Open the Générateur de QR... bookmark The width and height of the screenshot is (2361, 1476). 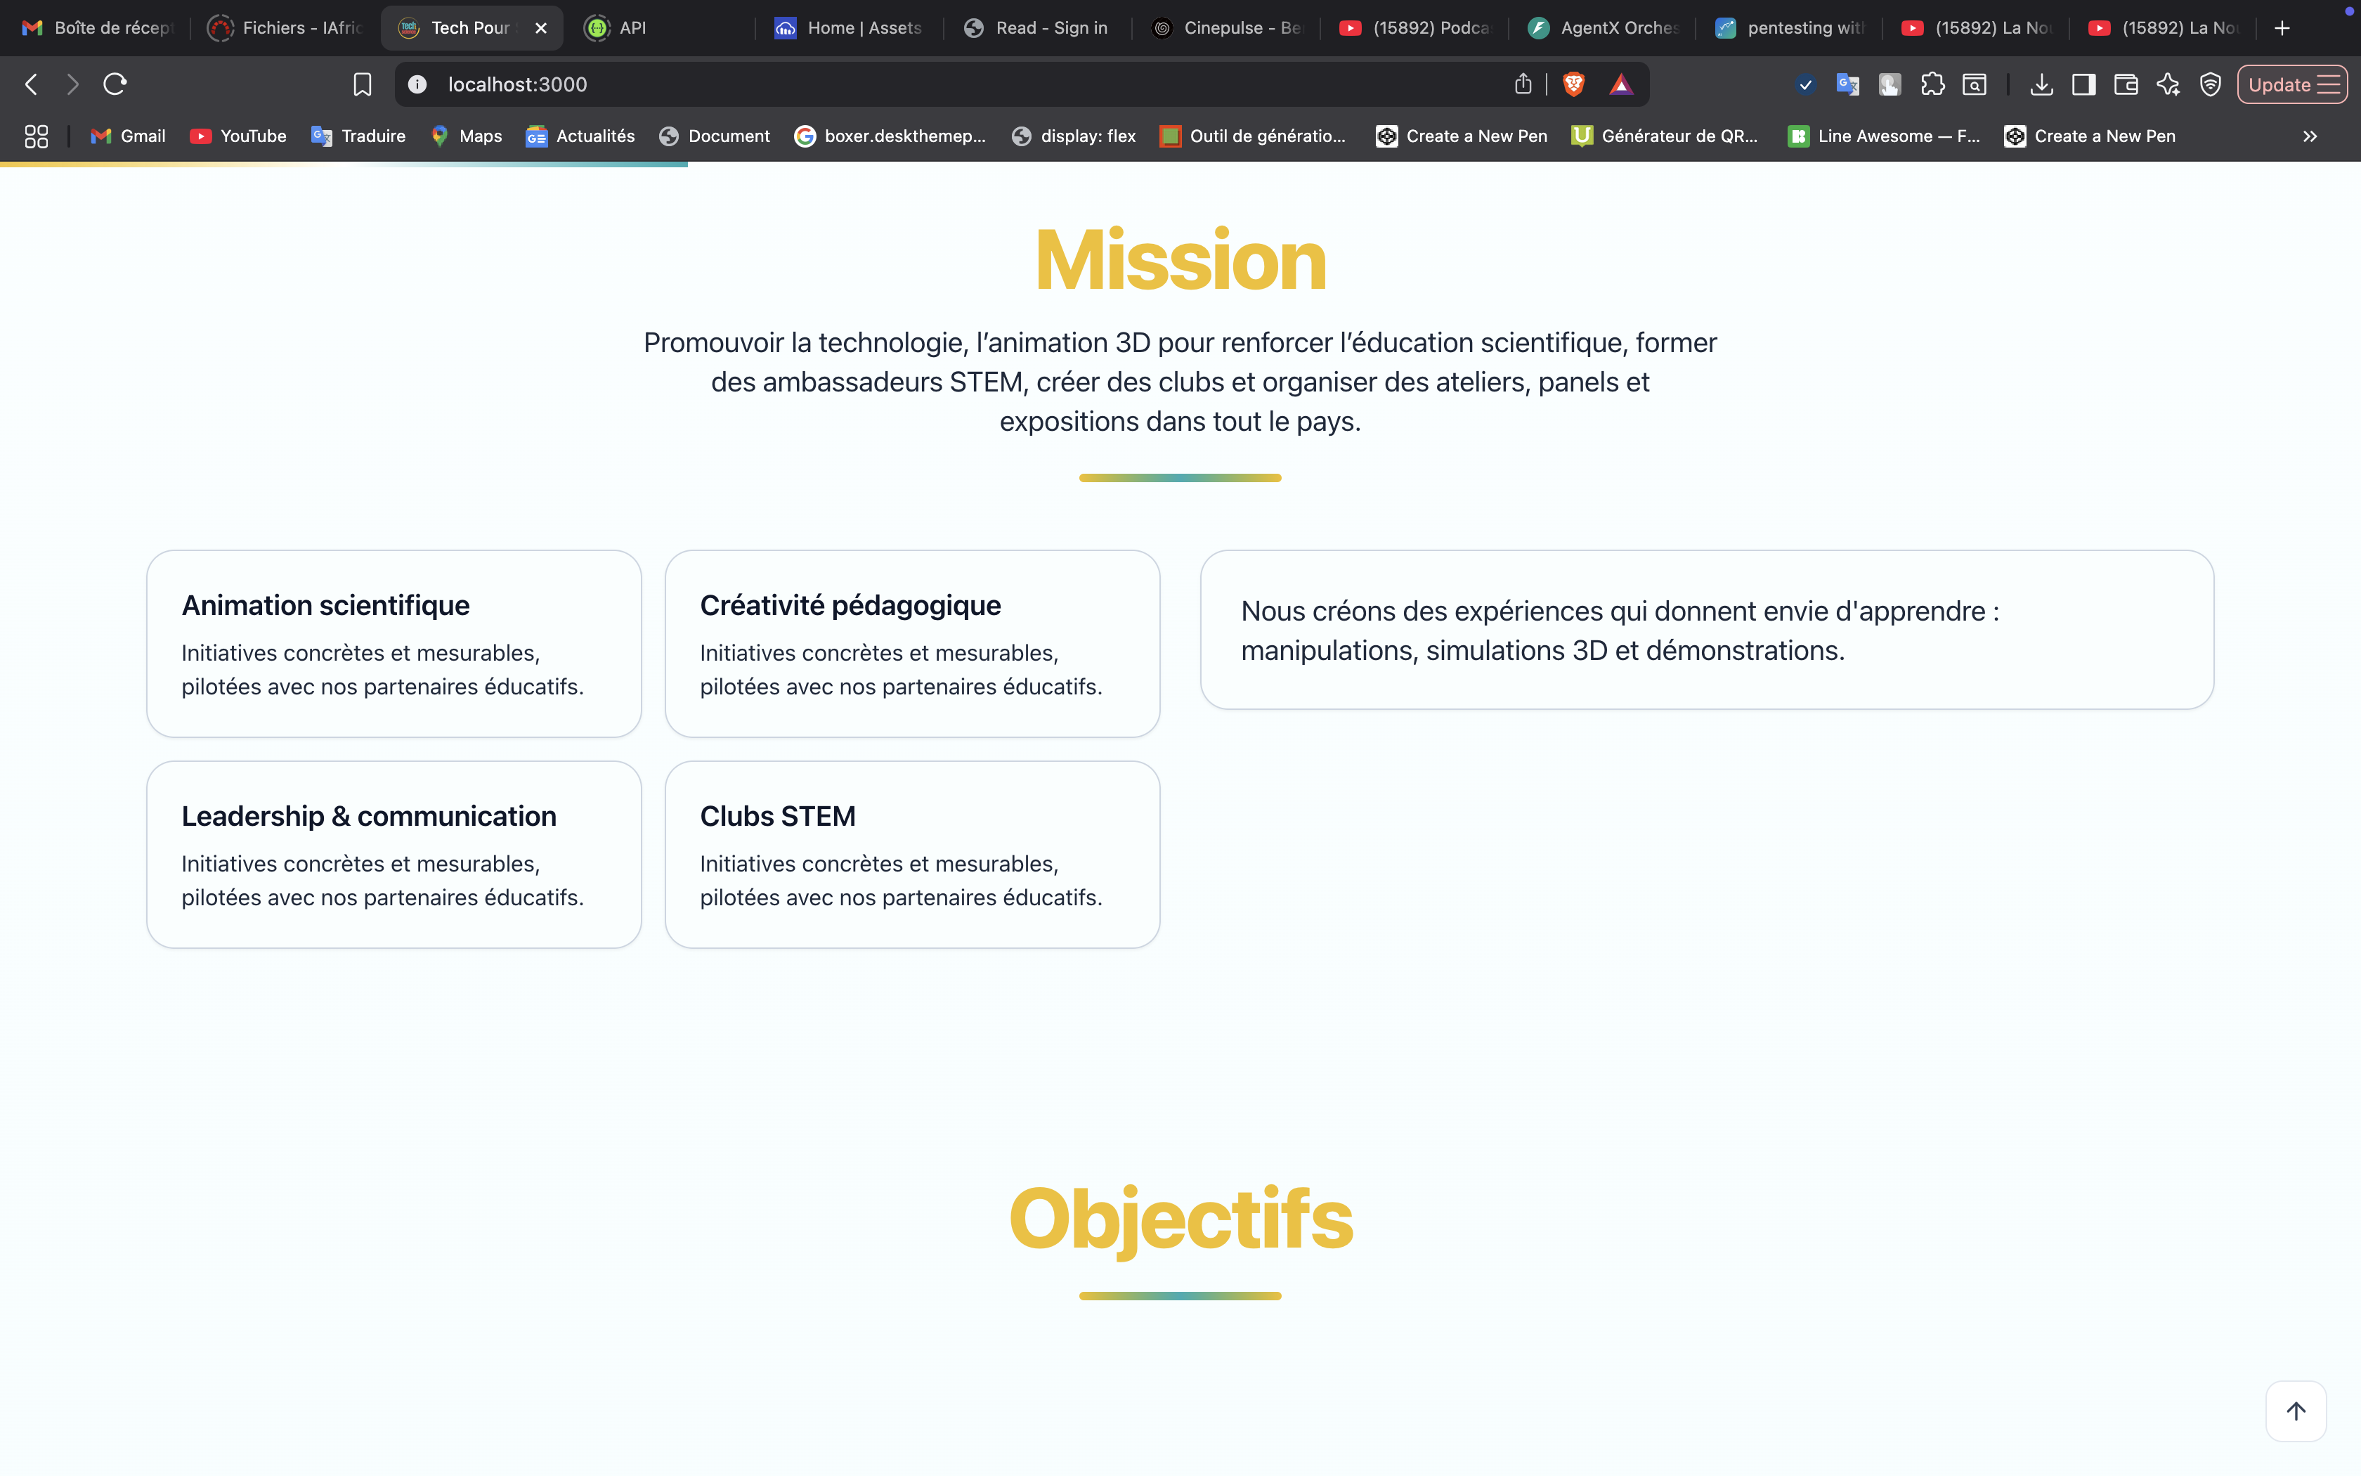click(x=1665, y=136)
